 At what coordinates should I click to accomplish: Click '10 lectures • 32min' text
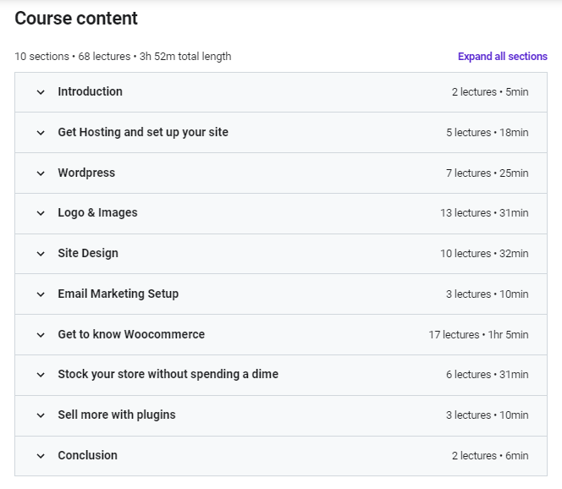[484, 254]
